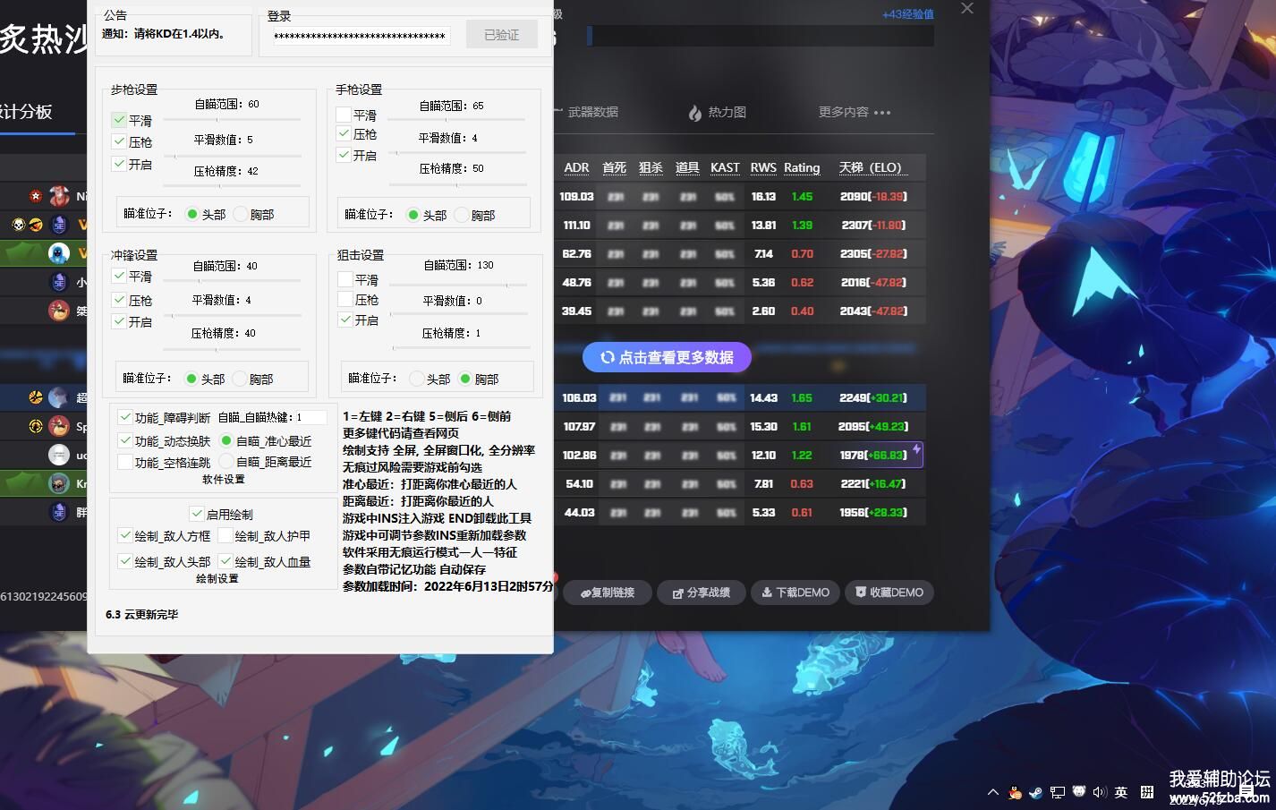1276x810 pixels.
Task: Click the sunglasses avatar beside the Kr player
Action: point(59,483)
